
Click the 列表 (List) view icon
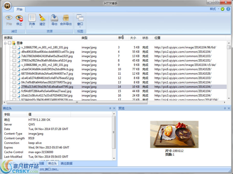32,20
